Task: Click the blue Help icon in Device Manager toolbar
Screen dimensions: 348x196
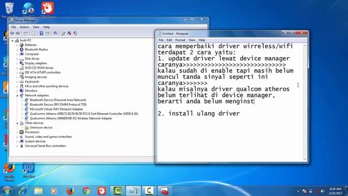Action: point(41,33)
